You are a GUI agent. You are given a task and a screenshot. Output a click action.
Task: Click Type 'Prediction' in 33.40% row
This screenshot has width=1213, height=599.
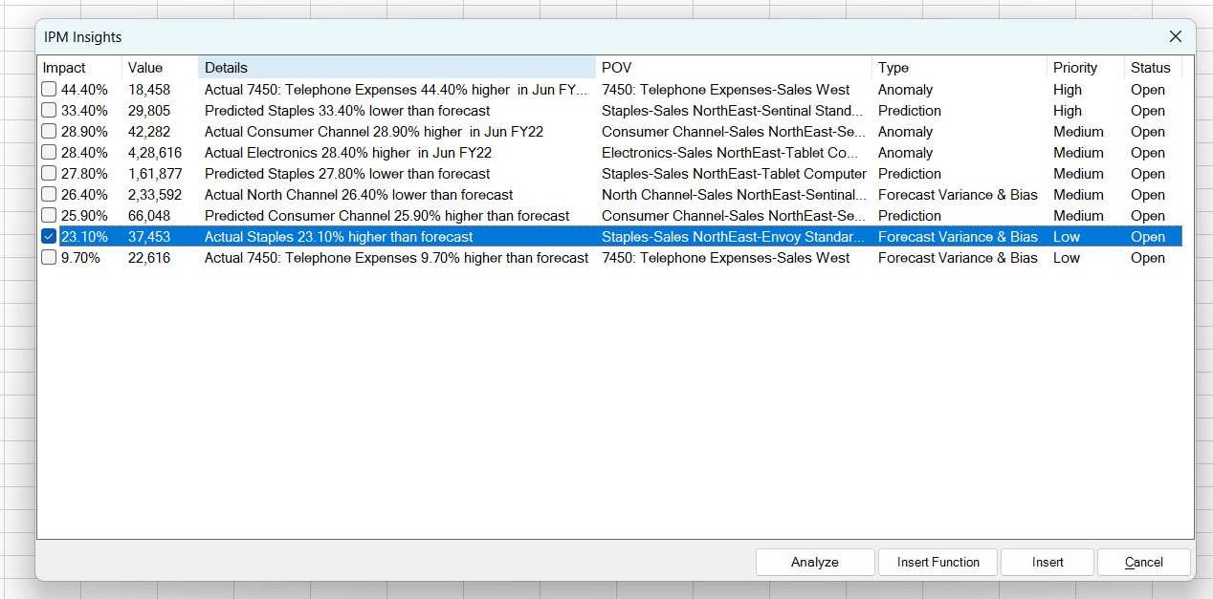(x=910, y=110)
